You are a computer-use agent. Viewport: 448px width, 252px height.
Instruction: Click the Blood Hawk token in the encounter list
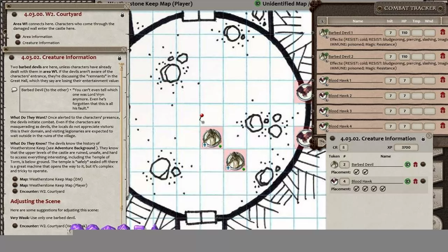[334, 181]
